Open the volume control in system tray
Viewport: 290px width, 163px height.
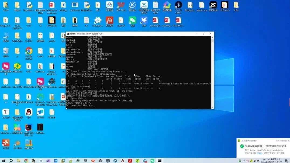click(x=255, y=161)
